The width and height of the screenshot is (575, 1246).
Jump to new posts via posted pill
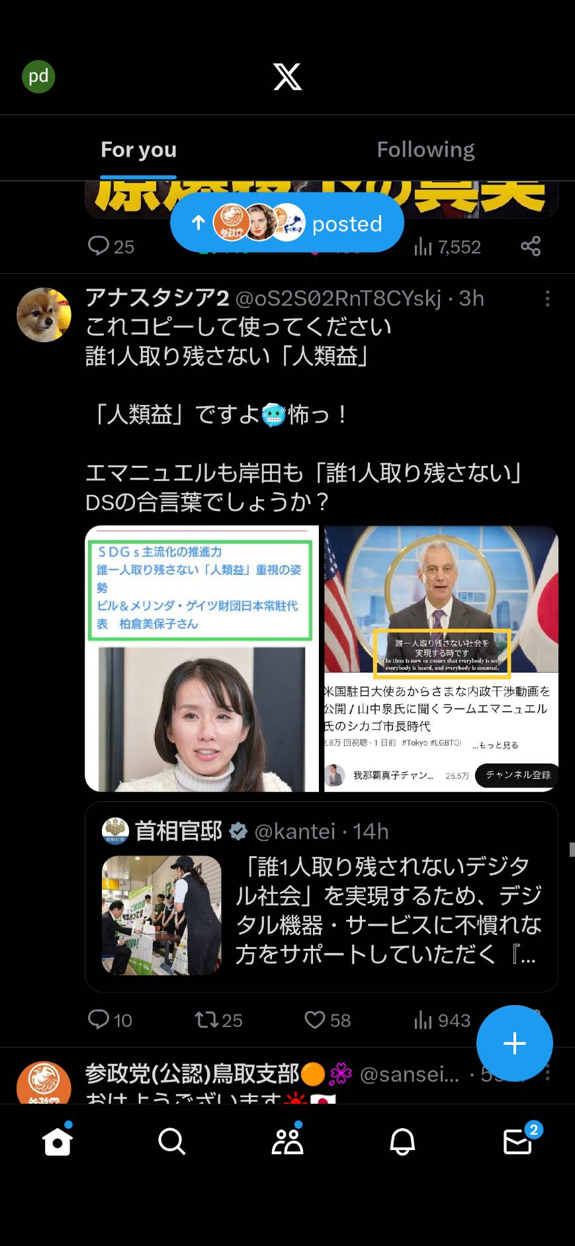(x=287, y=223)
